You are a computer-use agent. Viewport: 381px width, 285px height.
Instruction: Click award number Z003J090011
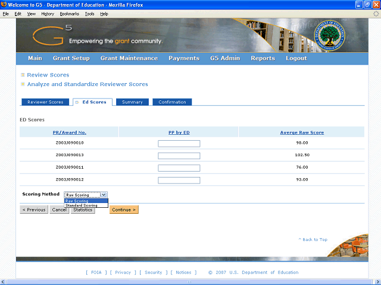click(70, 167)
